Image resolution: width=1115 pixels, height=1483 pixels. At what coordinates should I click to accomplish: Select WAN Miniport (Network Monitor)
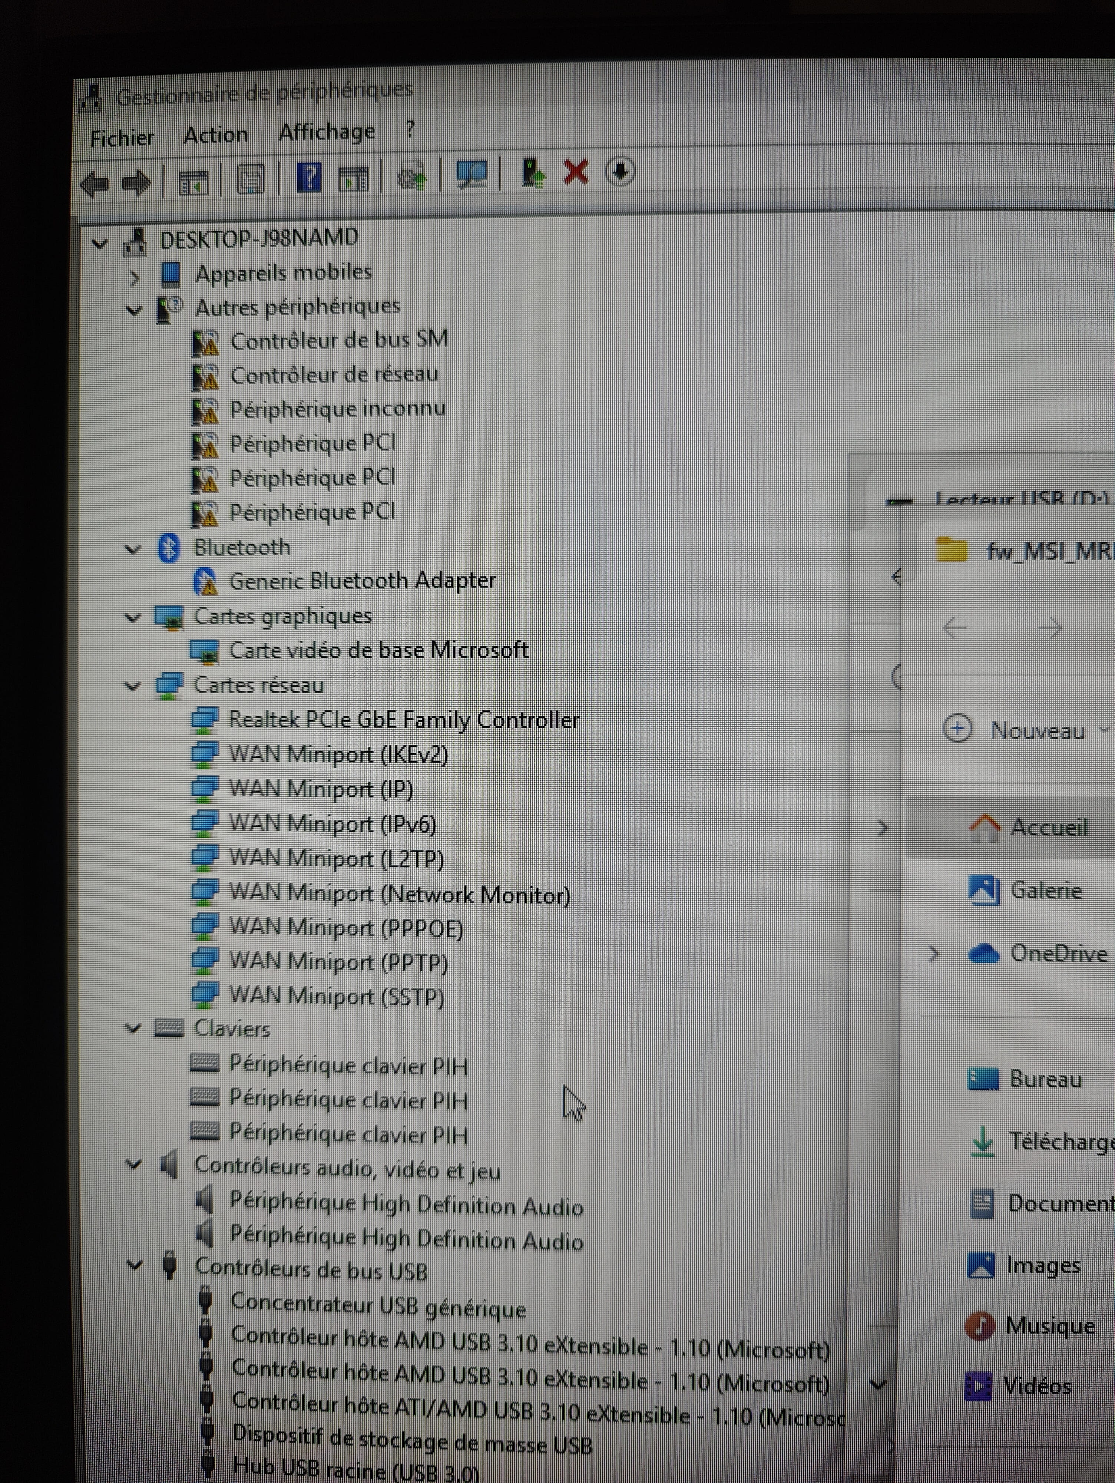pyautogui.click(x=400, y=894)
